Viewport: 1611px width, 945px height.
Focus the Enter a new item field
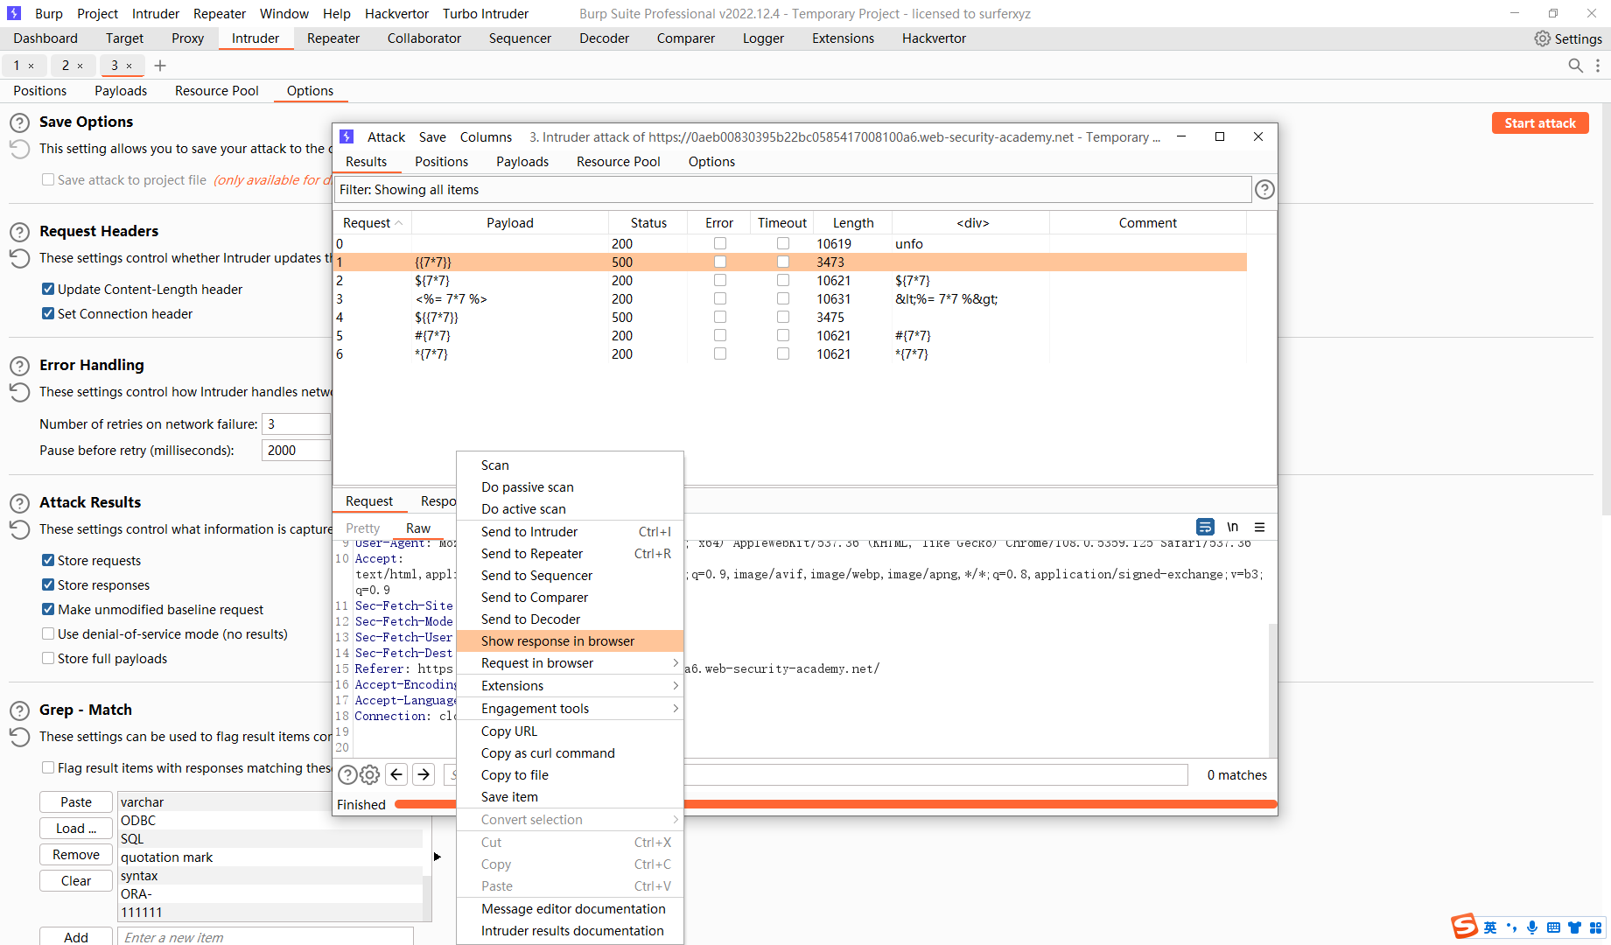[265, 937]
